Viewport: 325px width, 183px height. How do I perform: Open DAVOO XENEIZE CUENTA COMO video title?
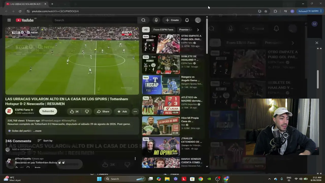tap(192, 161)
